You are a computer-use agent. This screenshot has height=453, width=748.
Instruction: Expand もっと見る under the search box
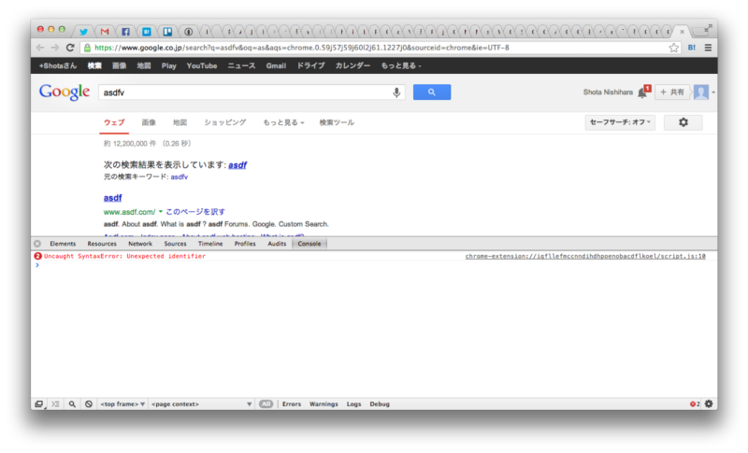283,122
